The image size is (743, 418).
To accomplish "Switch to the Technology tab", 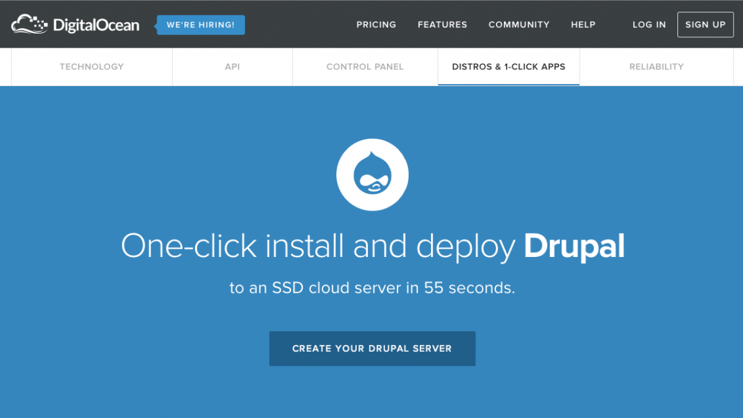I will [x=92, y=67].
